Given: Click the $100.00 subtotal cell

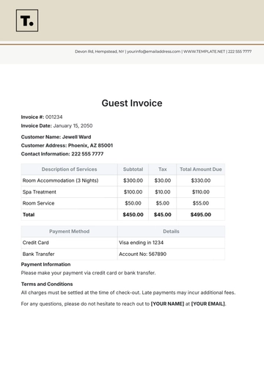Looking at the screenshot, I should click(x=133, y=192).
